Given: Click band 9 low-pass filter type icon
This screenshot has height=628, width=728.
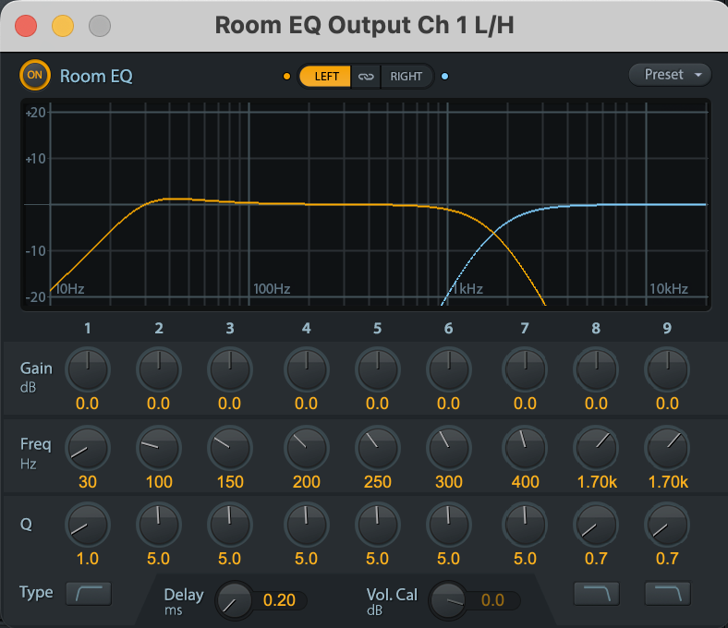Looking at the screenshot, I should (x=667, y=593).
